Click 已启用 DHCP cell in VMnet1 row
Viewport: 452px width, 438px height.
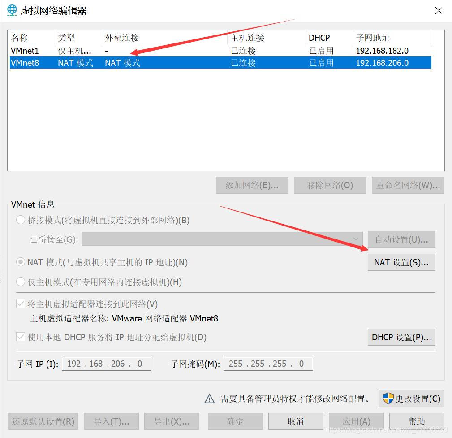tap(321, 51)
